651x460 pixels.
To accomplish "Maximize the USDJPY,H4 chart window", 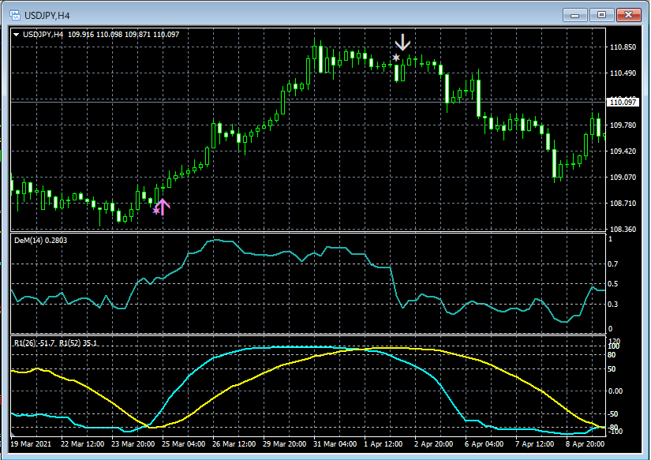I will pos(601,14).
